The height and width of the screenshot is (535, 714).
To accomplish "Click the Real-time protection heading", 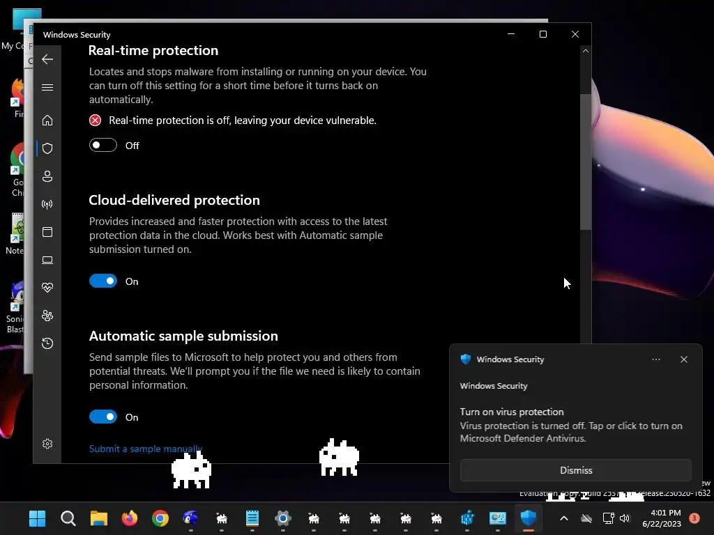I will 153,50.
